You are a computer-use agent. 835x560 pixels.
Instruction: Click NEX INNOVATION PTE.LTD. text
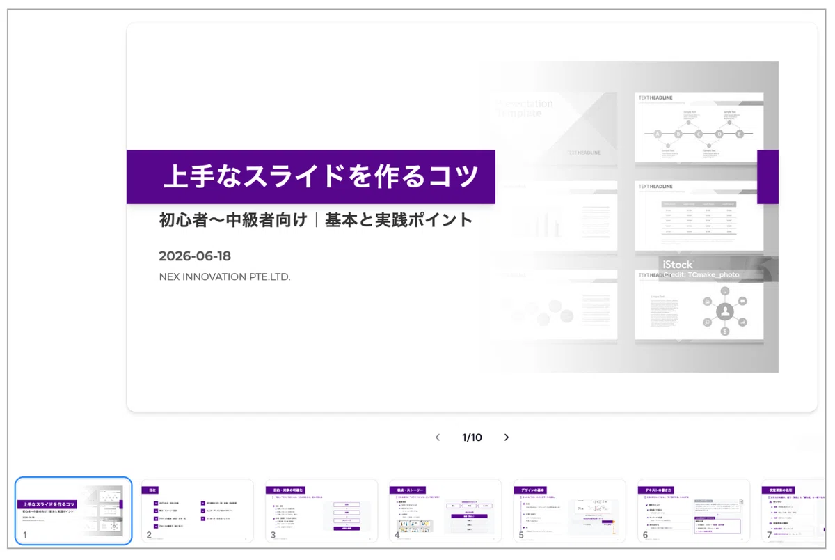click(x=224, y=277)
